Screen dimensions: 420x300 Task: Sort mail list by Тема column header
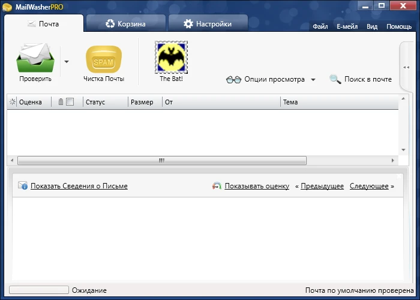(290, 102)
